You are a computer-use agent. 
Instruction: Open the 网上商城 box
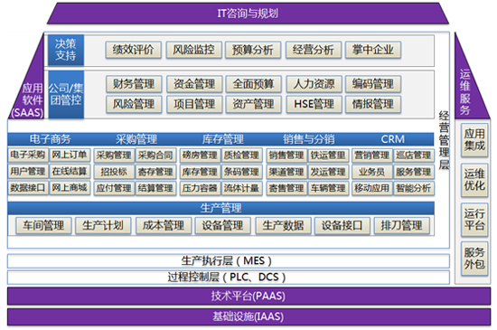point(70,188)
